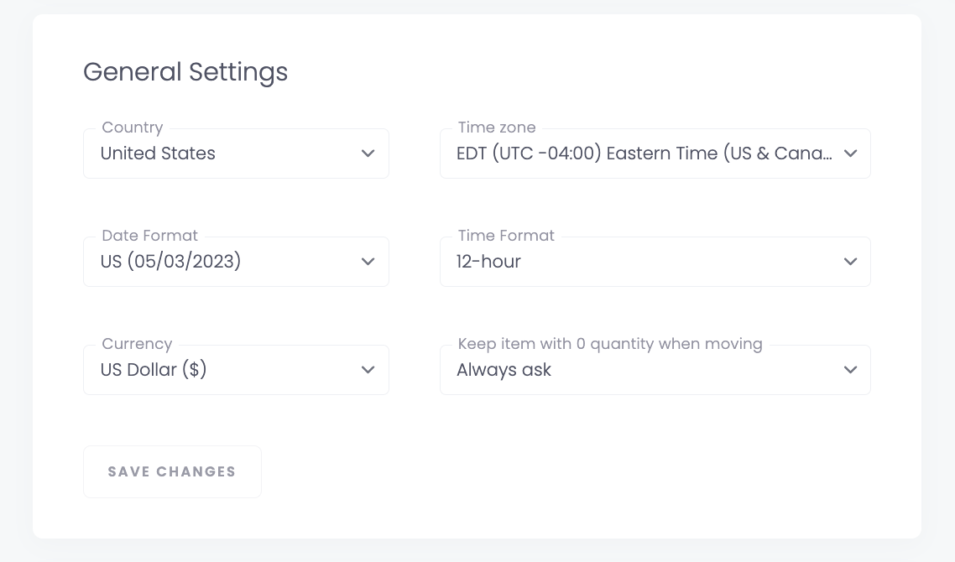Click the chevron arrow in the Date Format field
Screen dimensions: 955x562
368,262
